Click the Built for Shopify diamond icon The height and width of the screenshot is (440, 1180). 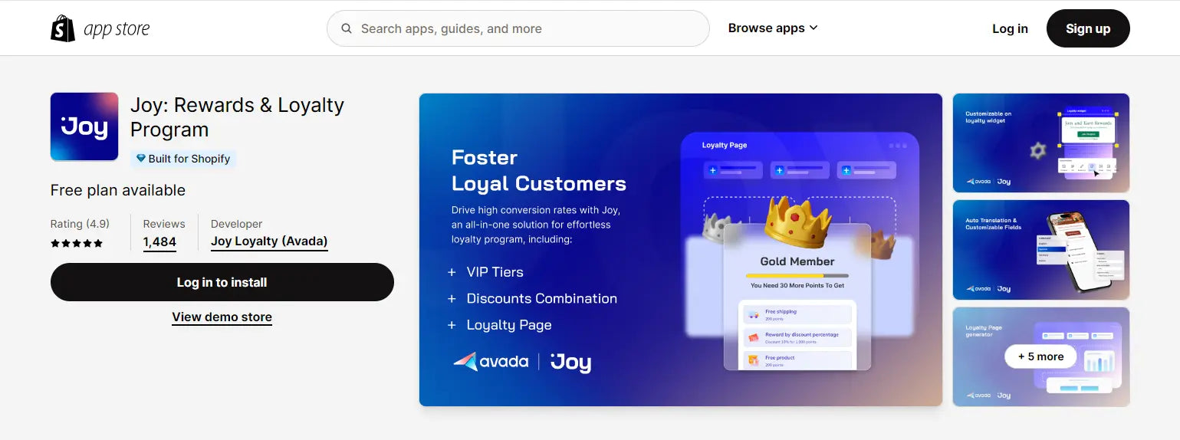click(x=141, y=159)
